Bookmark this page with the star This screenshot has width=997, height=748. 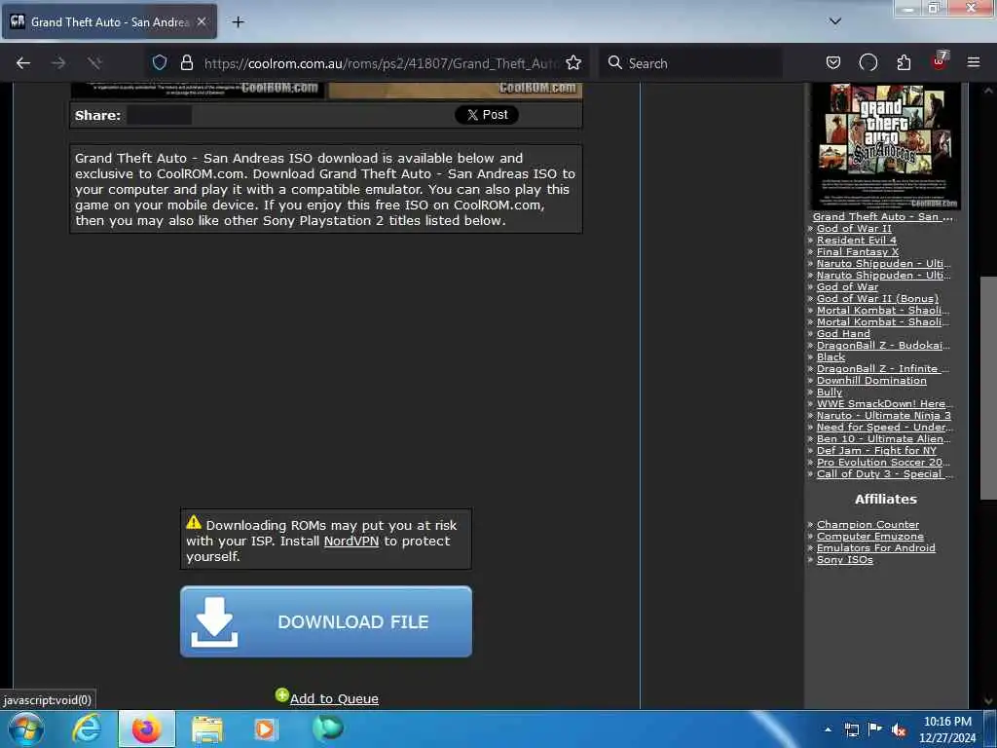pyautogui.click(x=573, y=62)
